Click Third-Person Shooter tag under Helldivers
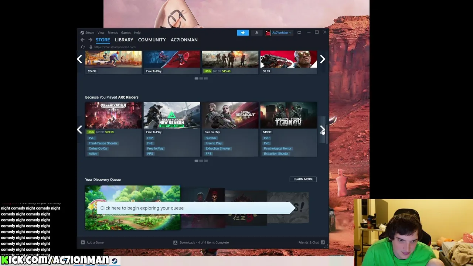The image size is (473, 266). click(103, 143)
